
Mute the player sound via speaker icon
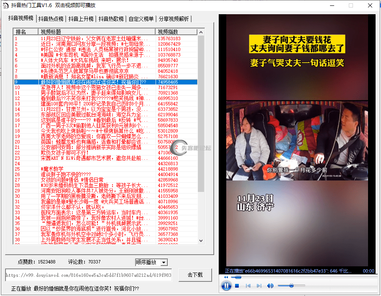(270, 286)
